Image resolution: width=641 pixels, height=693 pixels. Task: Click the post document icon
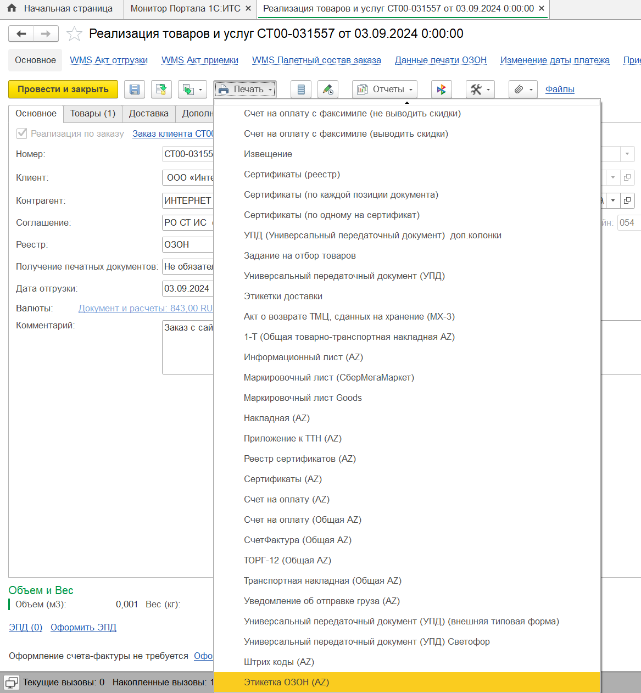pyautogui.click(x=161, y=90)
